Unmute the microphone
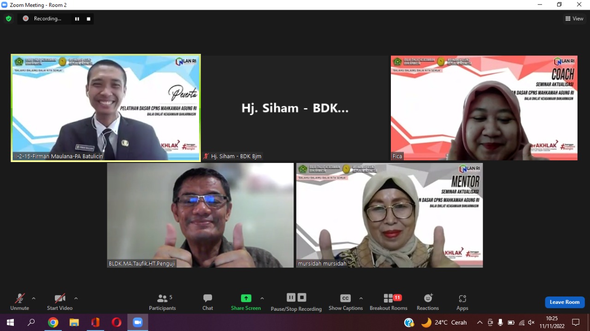This screenshot has width=590, height=331. (x=19, y=302)
